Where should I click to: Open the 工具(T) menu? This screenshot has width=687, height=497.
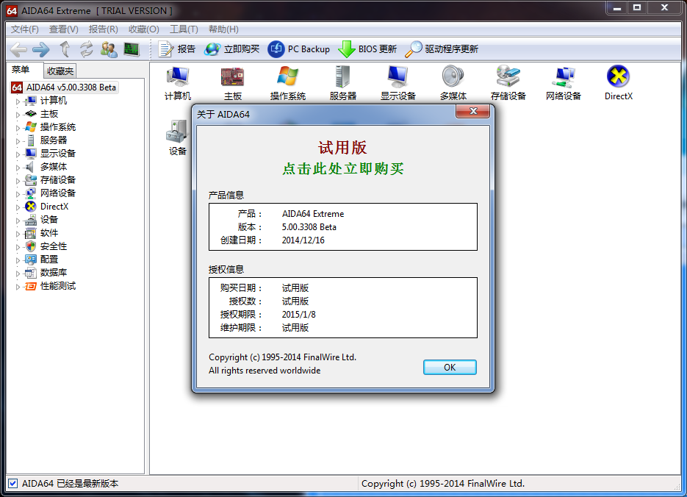point(184,29)
